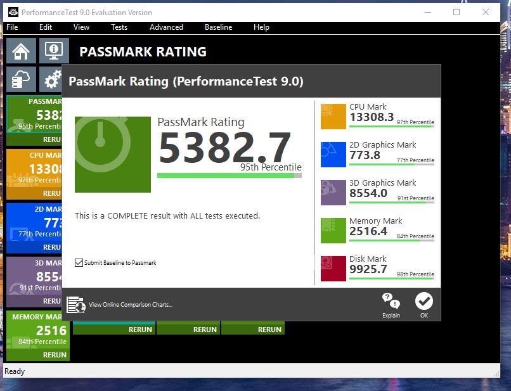Screen dimensions: 511x391
Task: Open the Tests menu
Action: pos(119,27)
